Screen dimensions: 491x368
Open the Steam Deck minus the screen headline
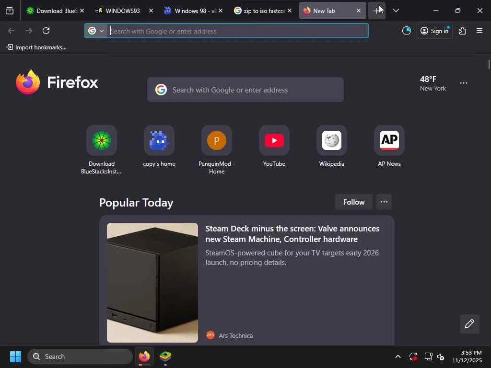tap(292, 234)
